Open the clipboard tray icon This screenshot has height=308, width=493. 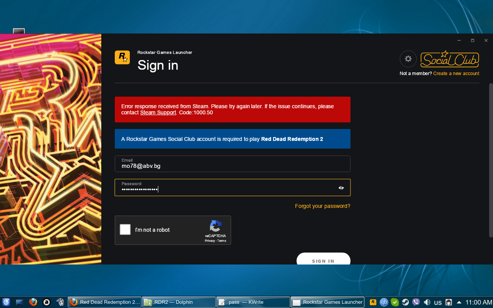coord(449,302)
